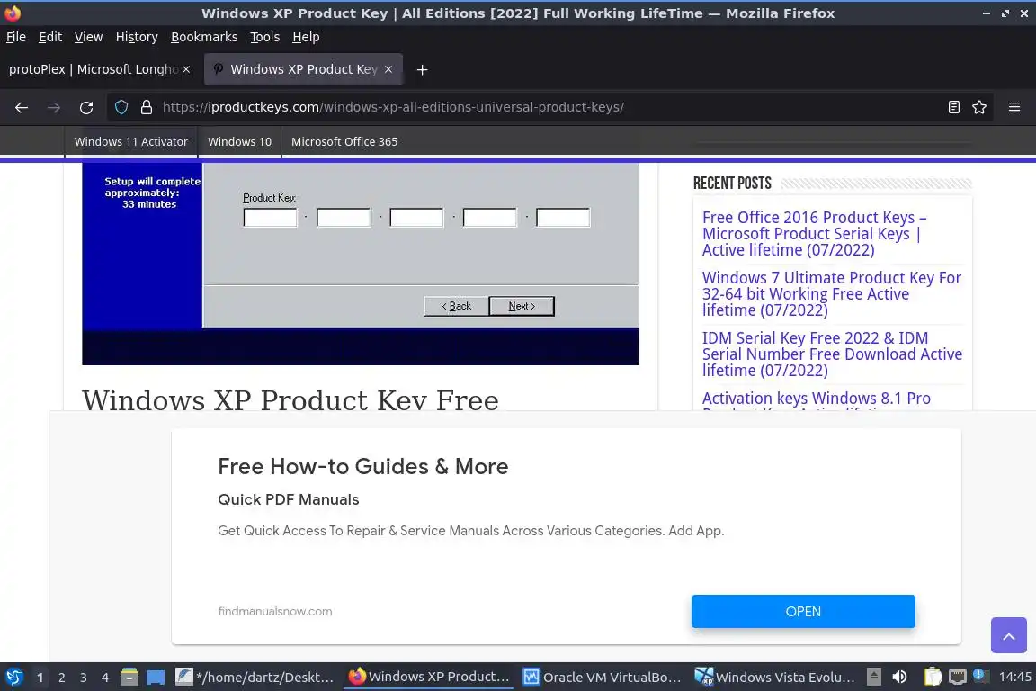Open the notification tray icon
This screenshot has width=1036, height=691.
[x=980, y=676]
